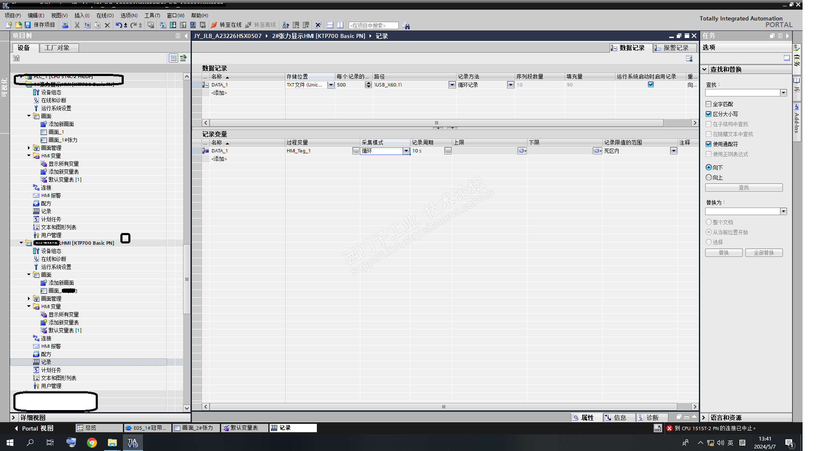Image resolution: width=836 pixels, height=451 pixels.
Task: Click the 在项目中搜索 search field
Action: click(x=373, y=25)
